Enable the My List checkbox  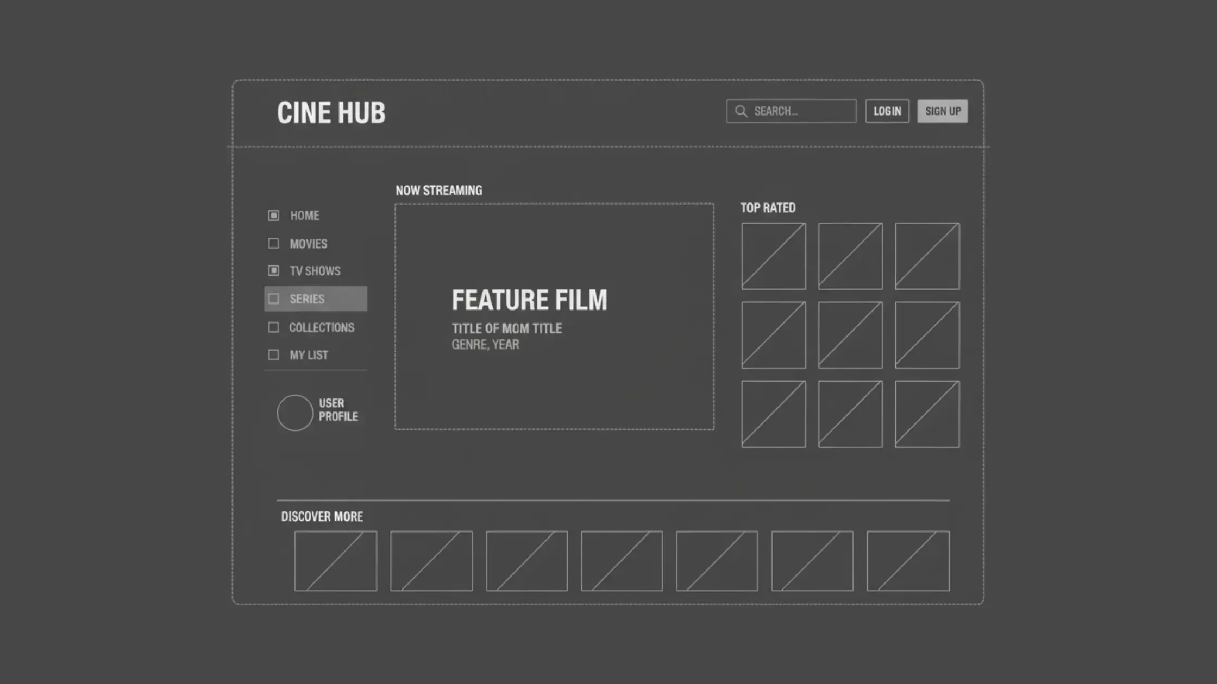(273, 355)
